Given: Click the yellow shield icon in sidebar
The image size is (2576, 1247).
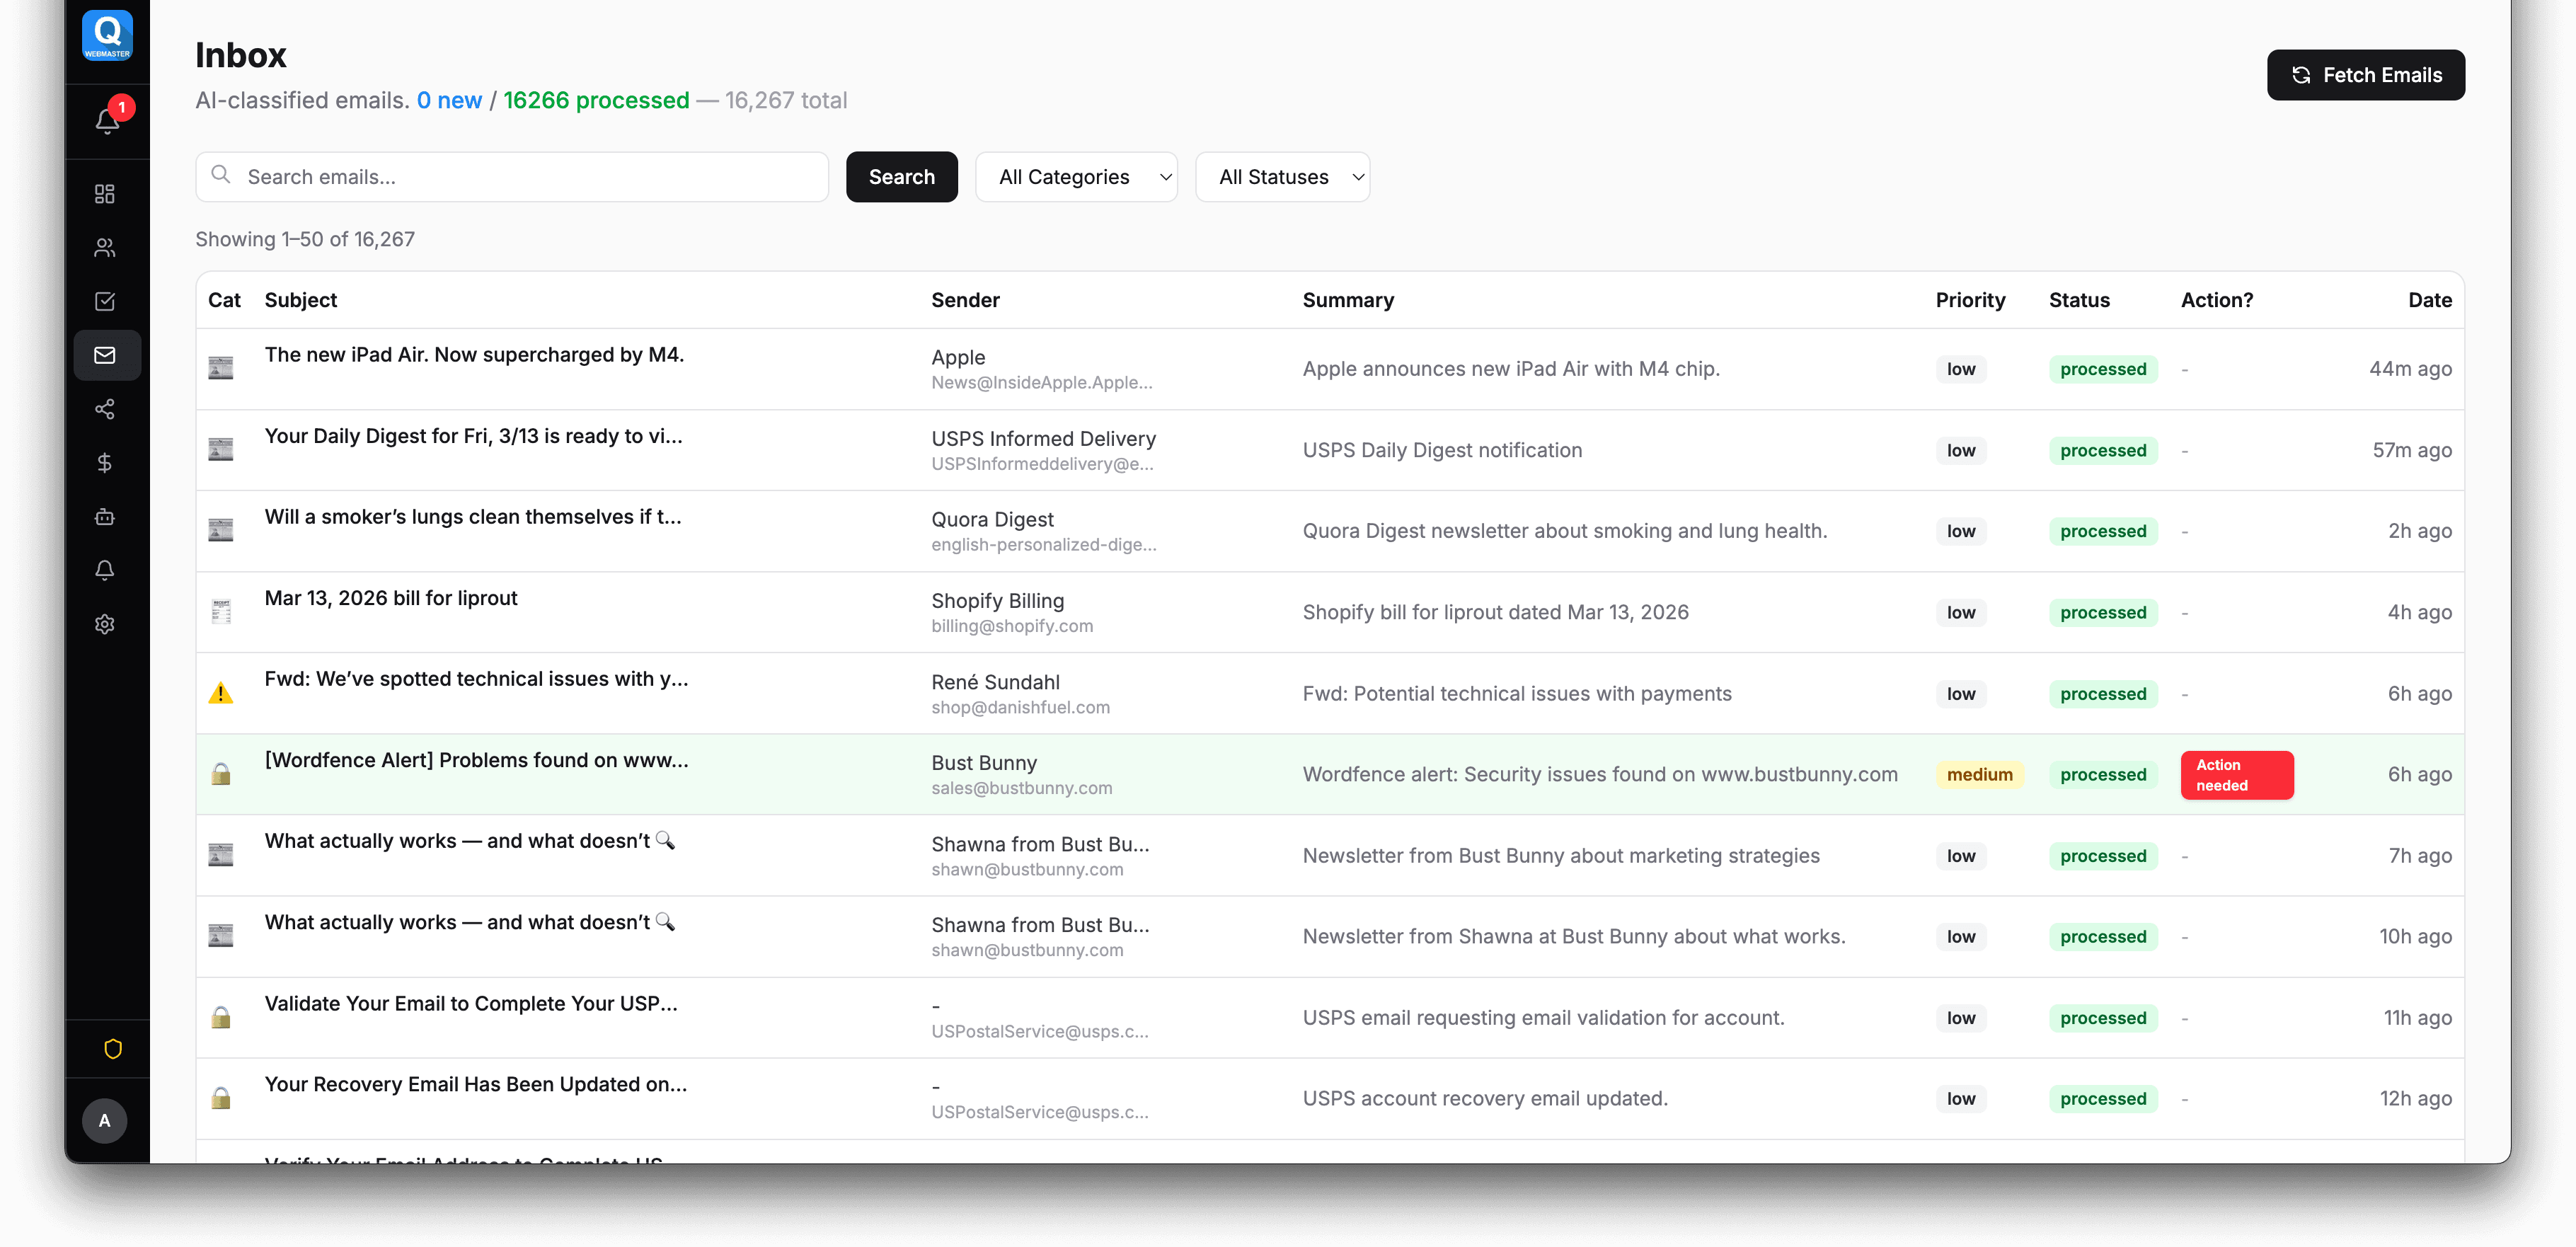Looking at the screenshot, I should click(x=113, y=1049).
